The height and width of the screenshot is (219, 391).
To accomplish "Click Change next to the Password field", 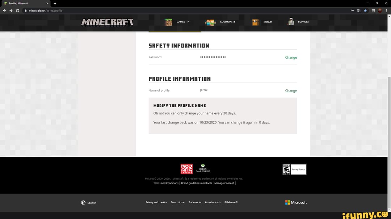I will click(291, 57).
